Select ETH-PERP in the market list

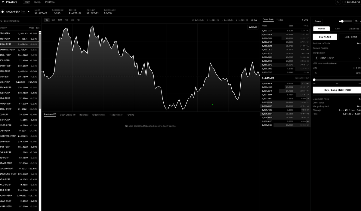click(x=19, y=33)
